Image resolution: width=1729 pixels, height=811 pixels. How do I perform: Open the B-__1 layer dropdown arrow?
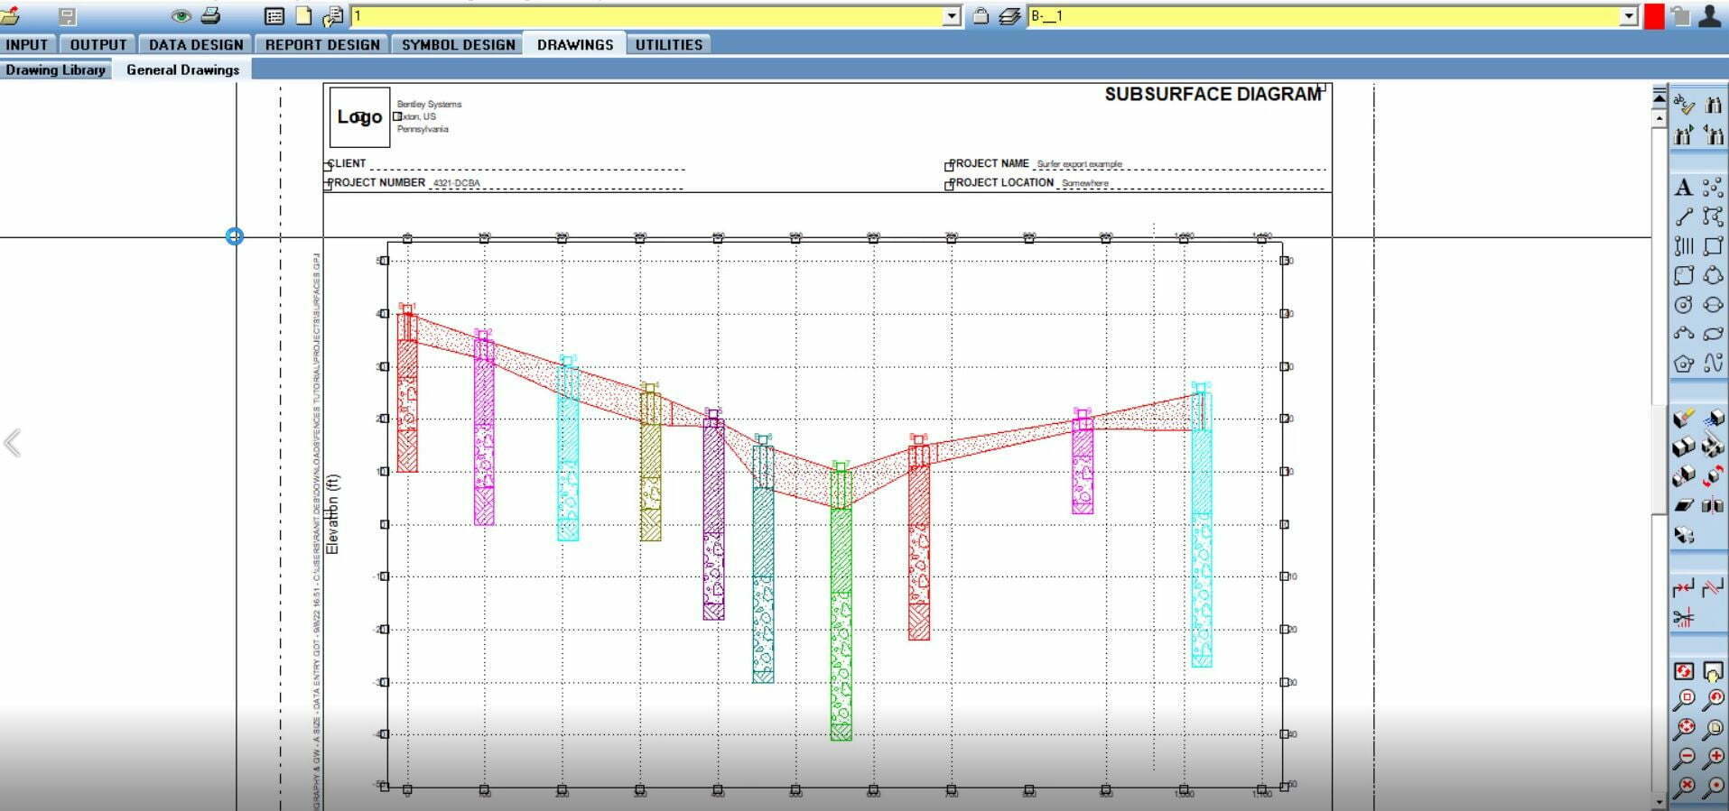point(1629,16)
